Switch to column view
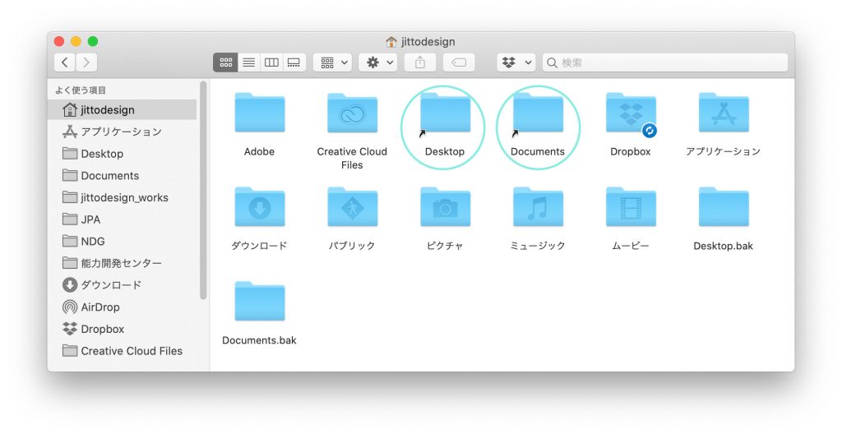This screenshot has width=842, height=434. [x=271, y=62]
